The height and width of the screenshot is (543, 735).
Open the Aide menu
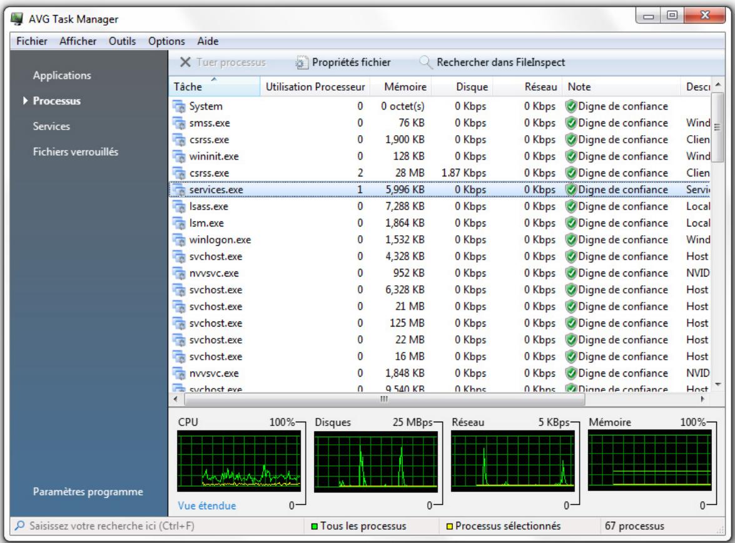pyautogui.click(x=208, y=41)
